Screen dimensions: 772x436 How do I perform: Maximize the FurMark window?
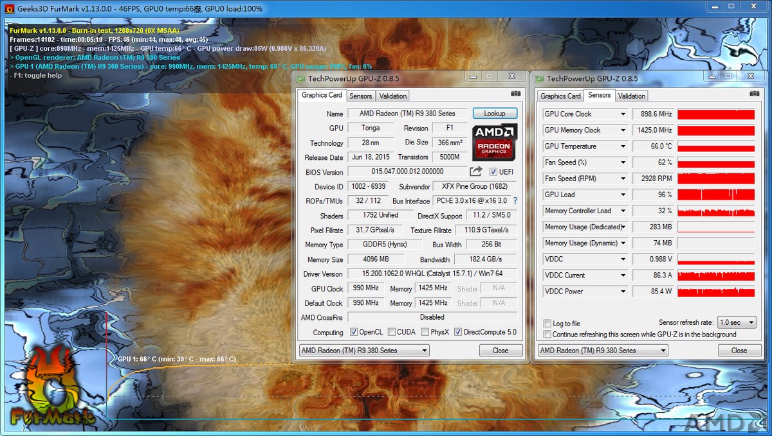tap(732, 6)
